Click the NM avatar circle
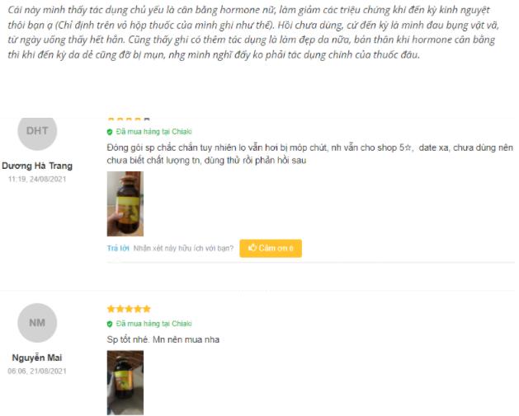The width and height of the screenshot is (519, 416). tap(37, 323)
